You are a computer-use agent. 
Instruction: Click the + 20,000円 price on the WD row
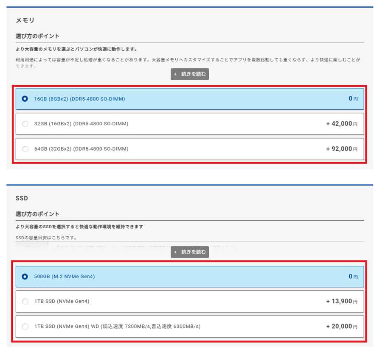coord(342,327)
